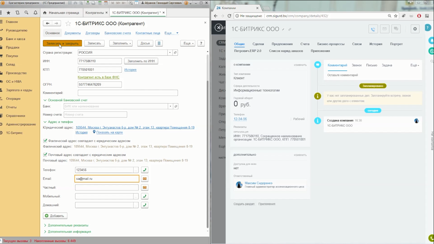Open the Ещё dropdown in Bitrix24 timeline
This screenshot has height=244, width=434.
(x=415, y=65)
